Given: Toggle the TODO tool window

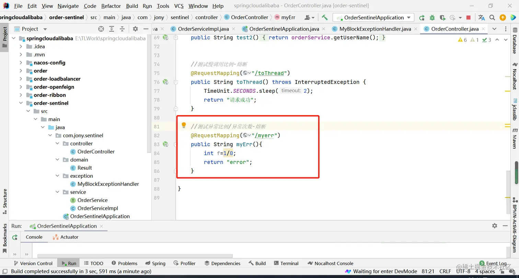Looking at the screenshot, I should [x=94, y=263].
